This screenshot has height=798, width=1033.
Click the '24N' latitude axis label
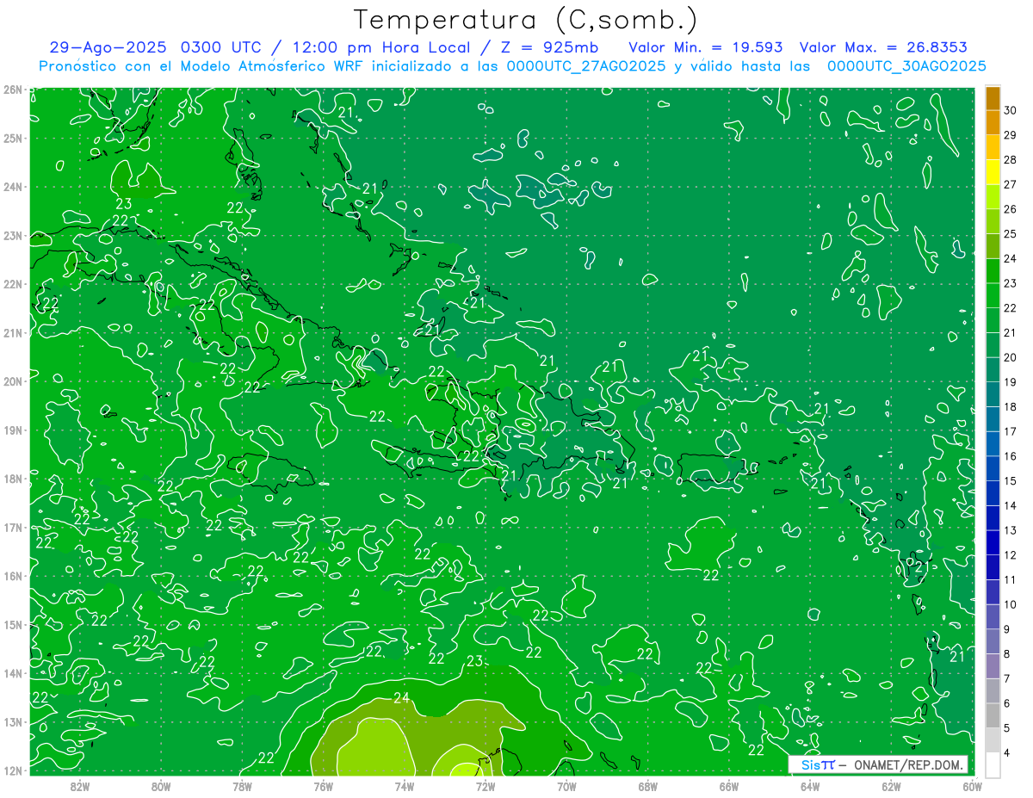point(13,187)
